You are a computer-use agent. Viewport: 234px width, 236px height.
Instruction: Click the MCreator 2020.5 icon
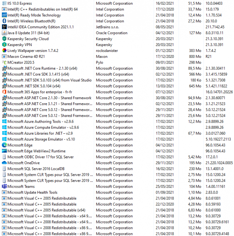4,62
